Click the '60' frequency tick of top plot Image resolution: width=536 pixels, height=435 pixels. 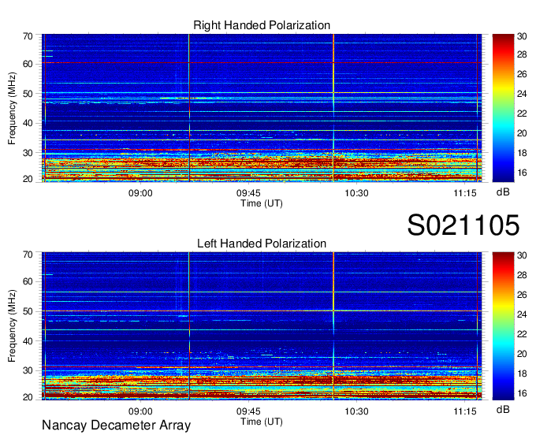[x=28, y=65]
